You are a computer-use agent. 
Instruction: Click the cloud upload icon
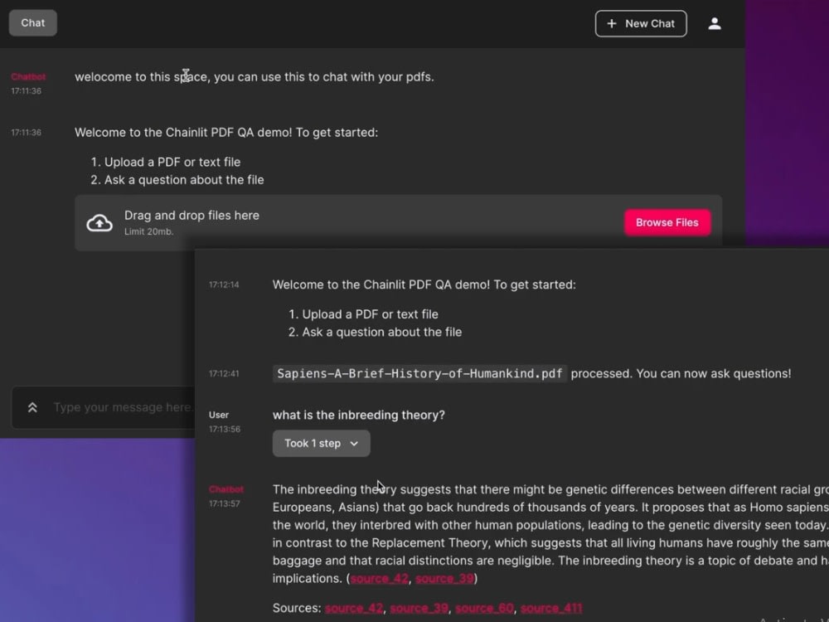tap(99, 222)
